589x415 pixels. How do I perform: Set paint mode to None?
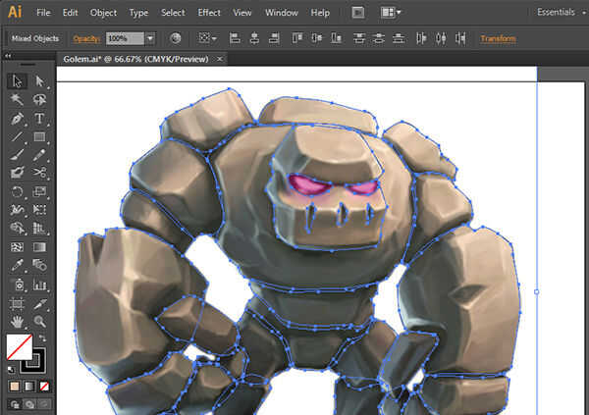pos(44,387)
